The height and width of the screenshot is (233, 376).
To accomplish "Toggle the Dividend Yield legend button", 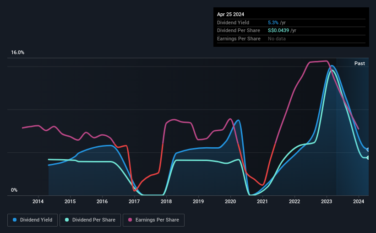I will click(x=33, y=220).
